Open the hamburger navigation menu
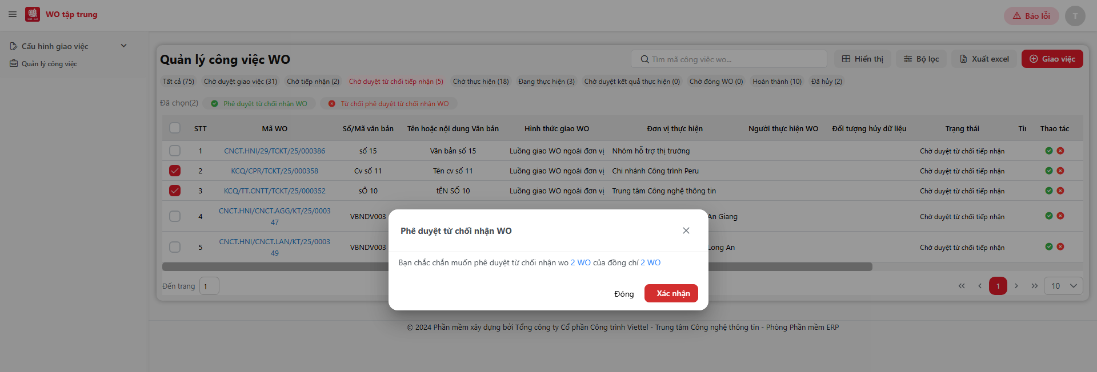The height and width of the screenshot is (372, 1097). click(13, 14)
